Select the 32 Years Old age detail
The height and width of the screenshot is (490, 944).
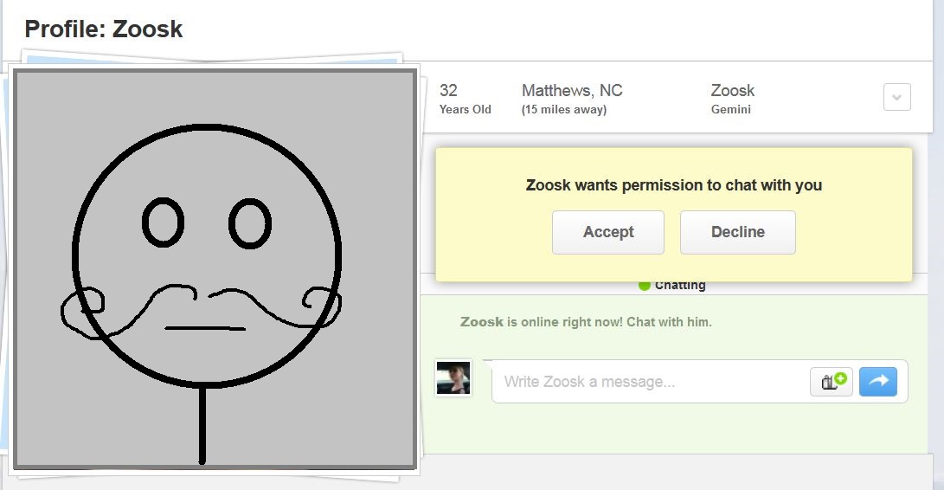465,99
